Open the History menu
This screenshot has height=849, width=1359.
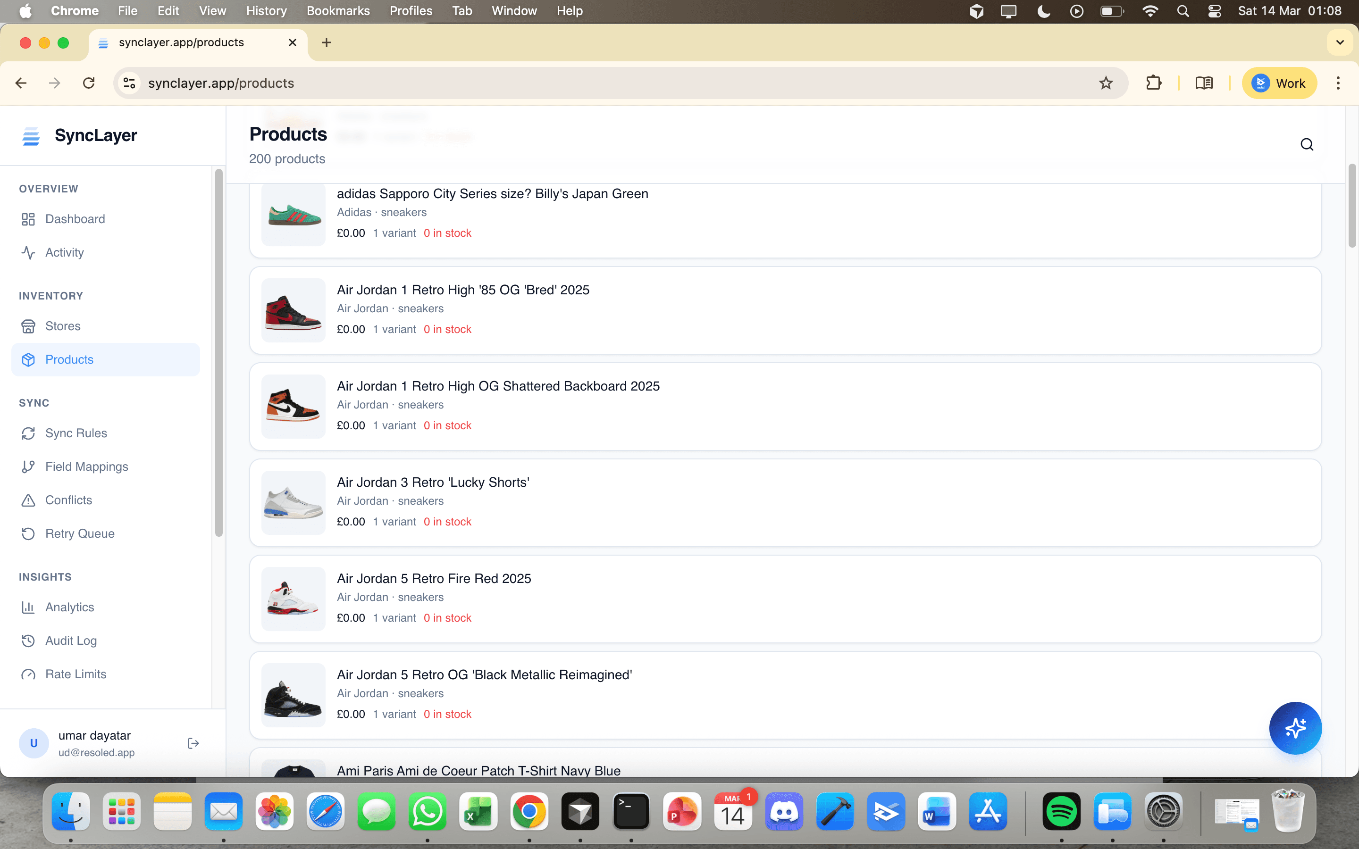point(266,11)
